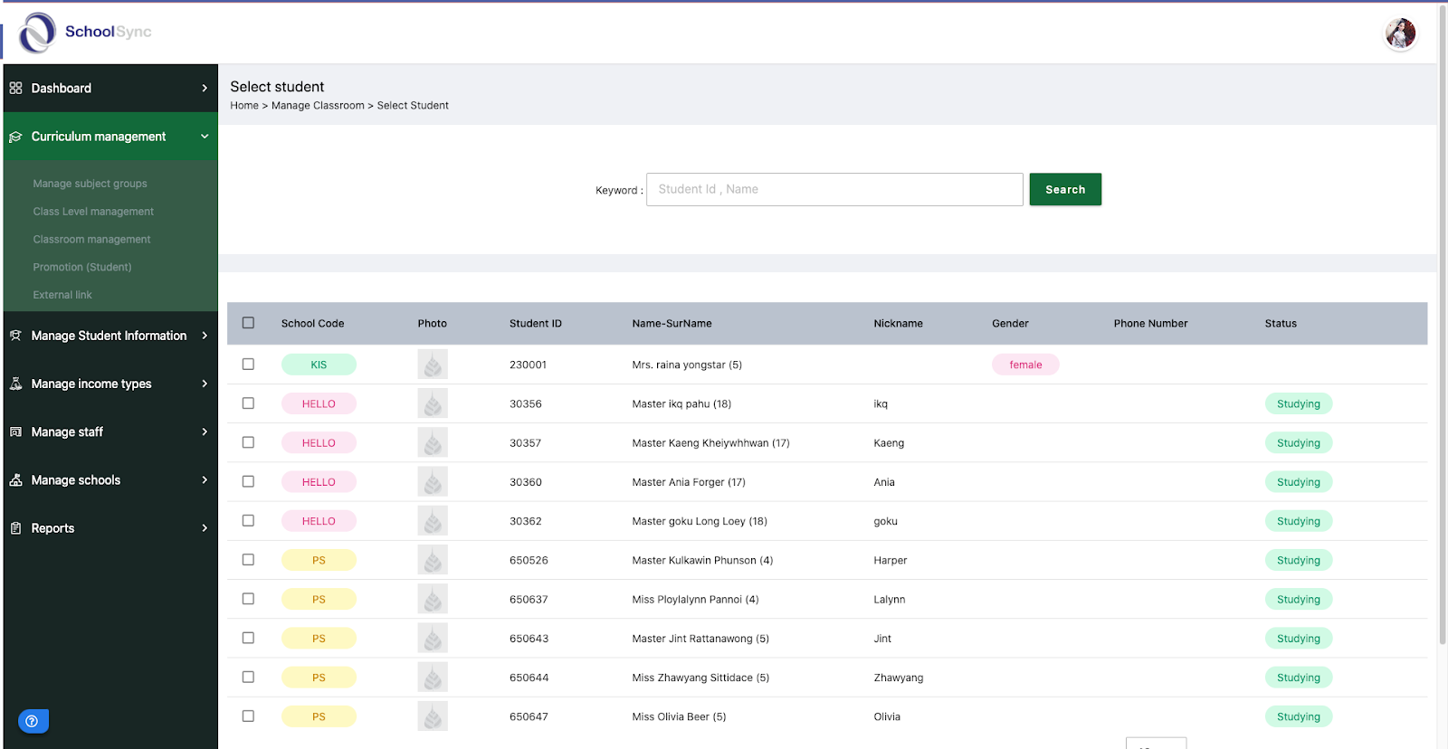Click the Manage schools icon
Image resolution: width=1448 pixels, height=749 pixels.
[15, 480]
